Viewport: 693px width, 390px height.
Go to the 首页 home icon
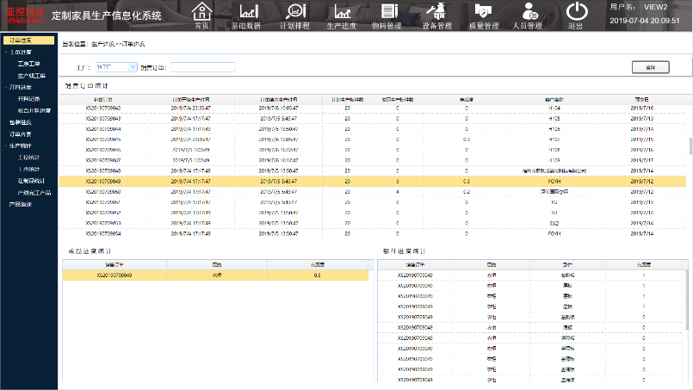pos(202,15)
